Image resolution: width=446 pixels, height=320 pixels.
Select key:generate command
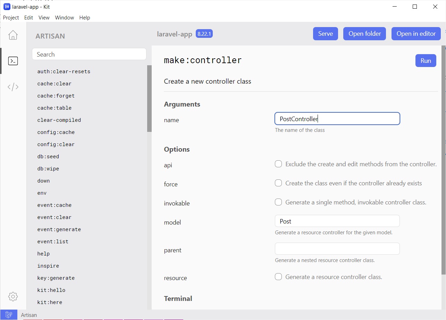click(56, 278)
